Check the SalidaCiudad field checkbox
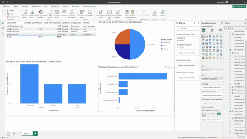 point(230,121)
